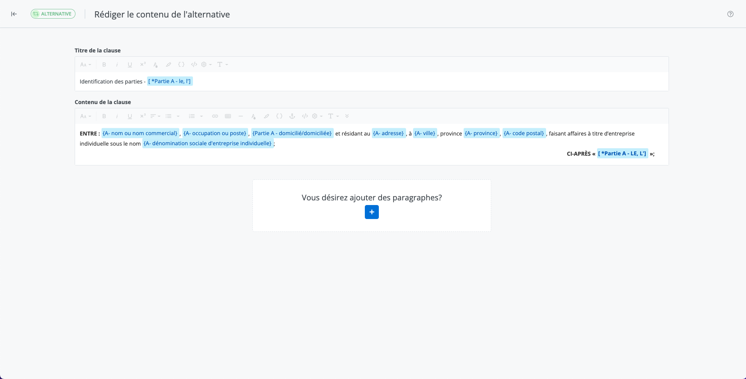Open text color picker in clause content toolbar
Viewport: 746px width, 379px height.
[x=254, y=116]
